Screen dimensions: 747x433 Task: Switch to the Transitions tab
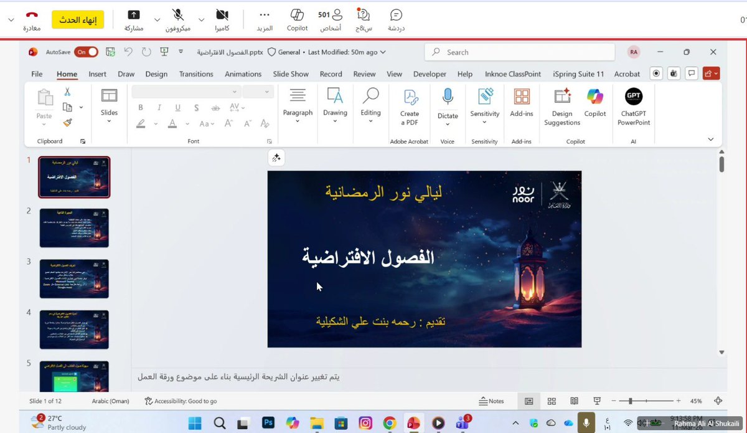(196, 74)
